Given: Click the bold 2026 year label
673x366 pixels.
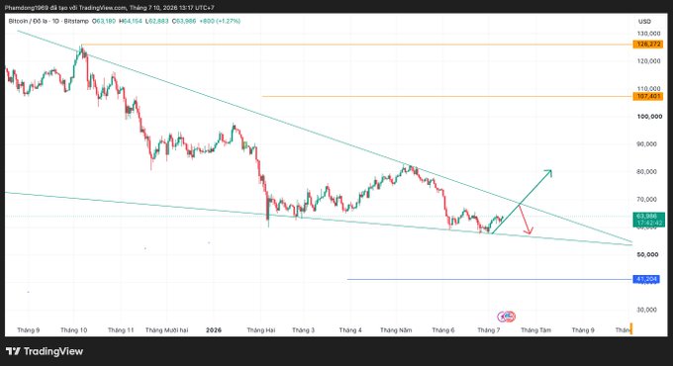Looking at the screenshot, I should click(214, 330).
